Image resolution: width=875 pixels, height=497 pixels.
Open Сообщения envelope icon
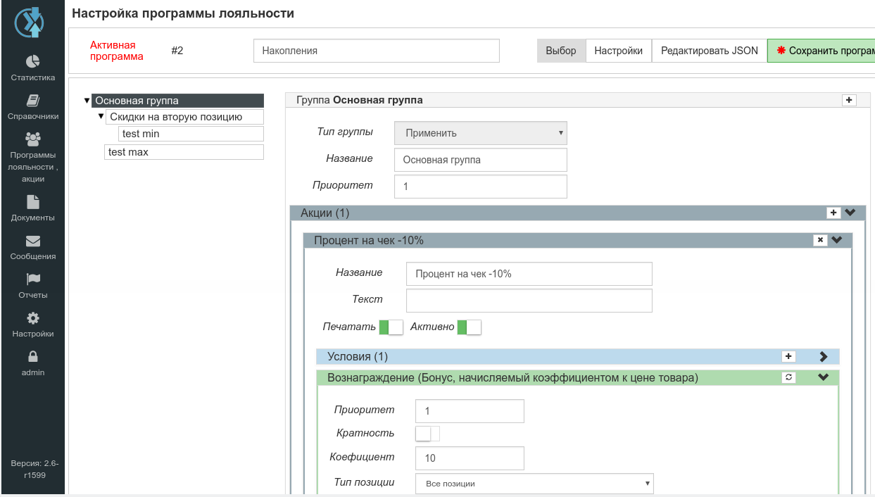pos(33,241)
